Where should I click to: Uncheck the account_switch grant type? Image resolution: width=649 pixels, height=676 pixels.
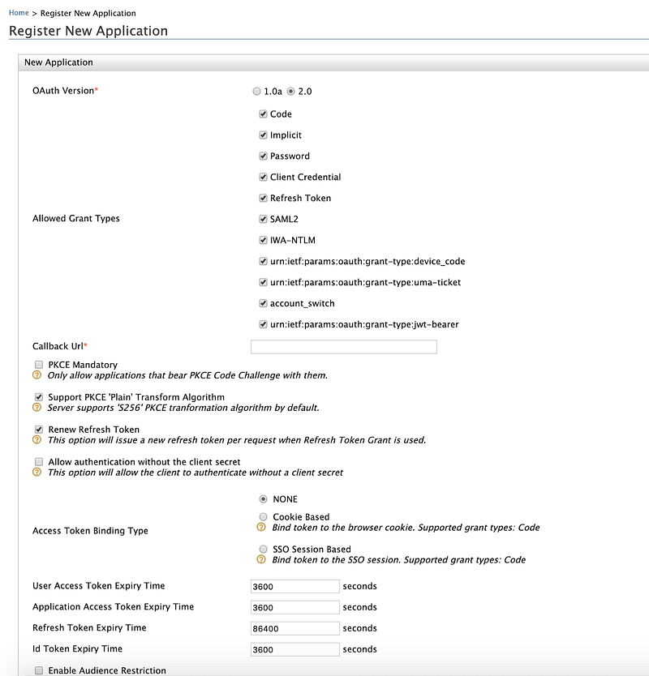[263, 303]
